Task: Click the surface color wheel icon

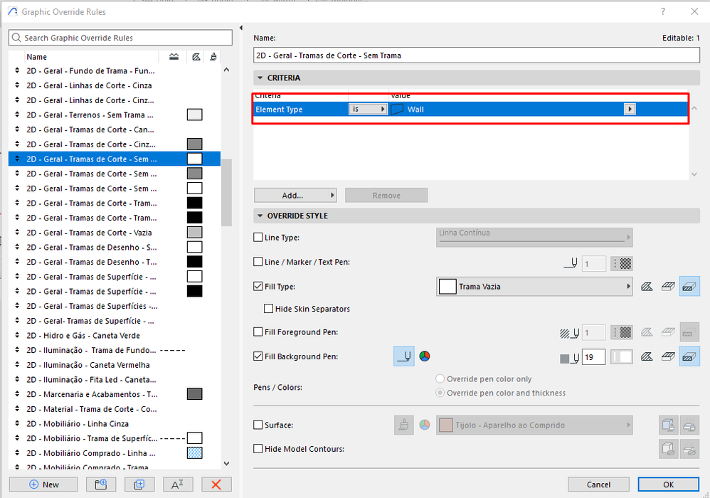Action: click(424, 425)
